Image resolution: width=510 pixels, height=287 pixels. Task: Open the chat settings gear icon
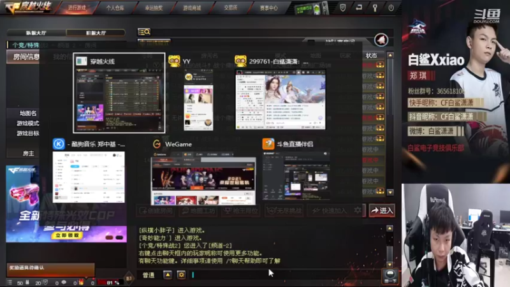pyautogui.click(x=181, y=275)
